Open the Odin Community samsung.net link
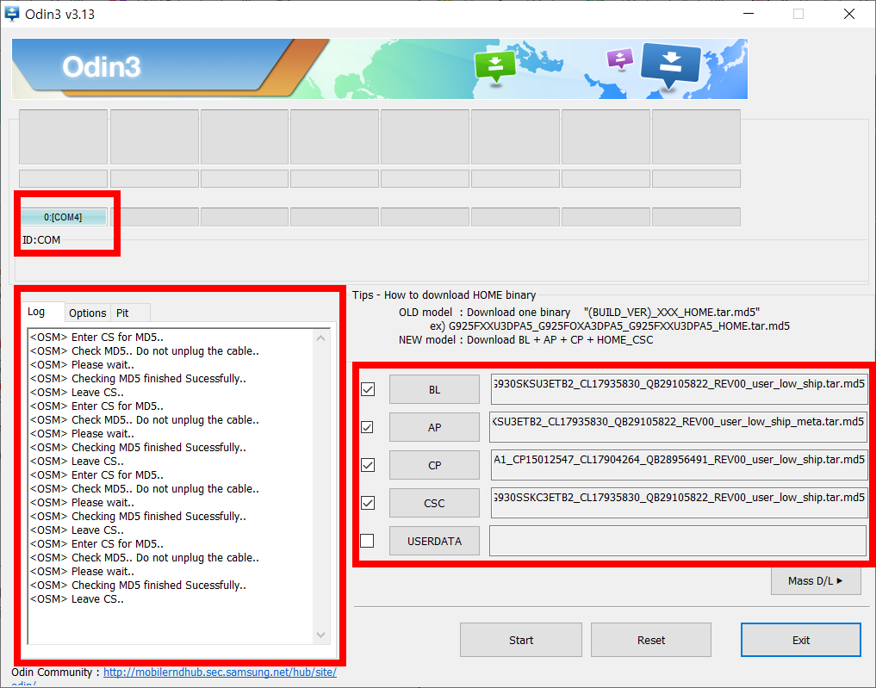 (220, 673)
